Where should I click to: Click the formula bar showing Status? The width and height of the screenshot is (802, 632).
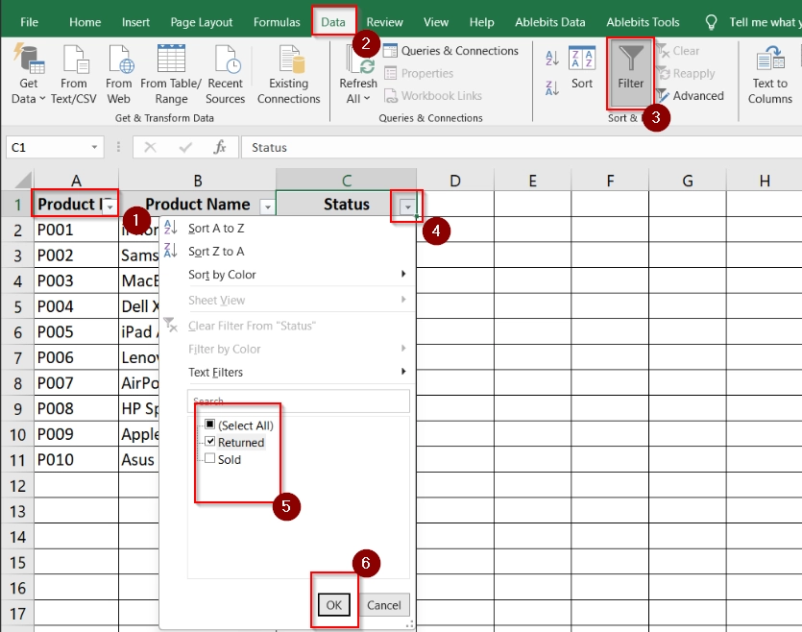coord(521,147)
